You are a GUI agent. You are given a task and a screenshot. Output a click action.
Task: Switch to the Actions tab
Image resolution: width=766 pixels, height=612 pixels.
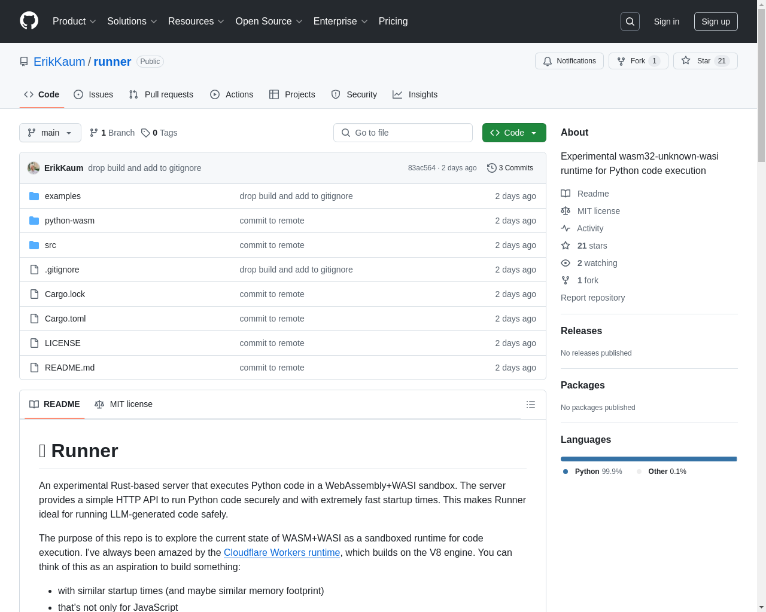(232, 94)
